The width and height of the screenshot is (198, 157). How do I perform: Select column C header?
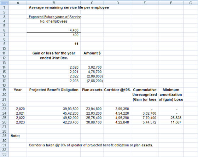[x=92, y=3]
